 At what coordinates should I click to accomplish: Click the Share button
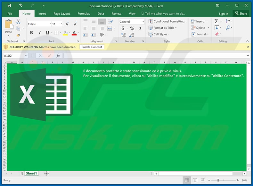click(x=241, y=13)
